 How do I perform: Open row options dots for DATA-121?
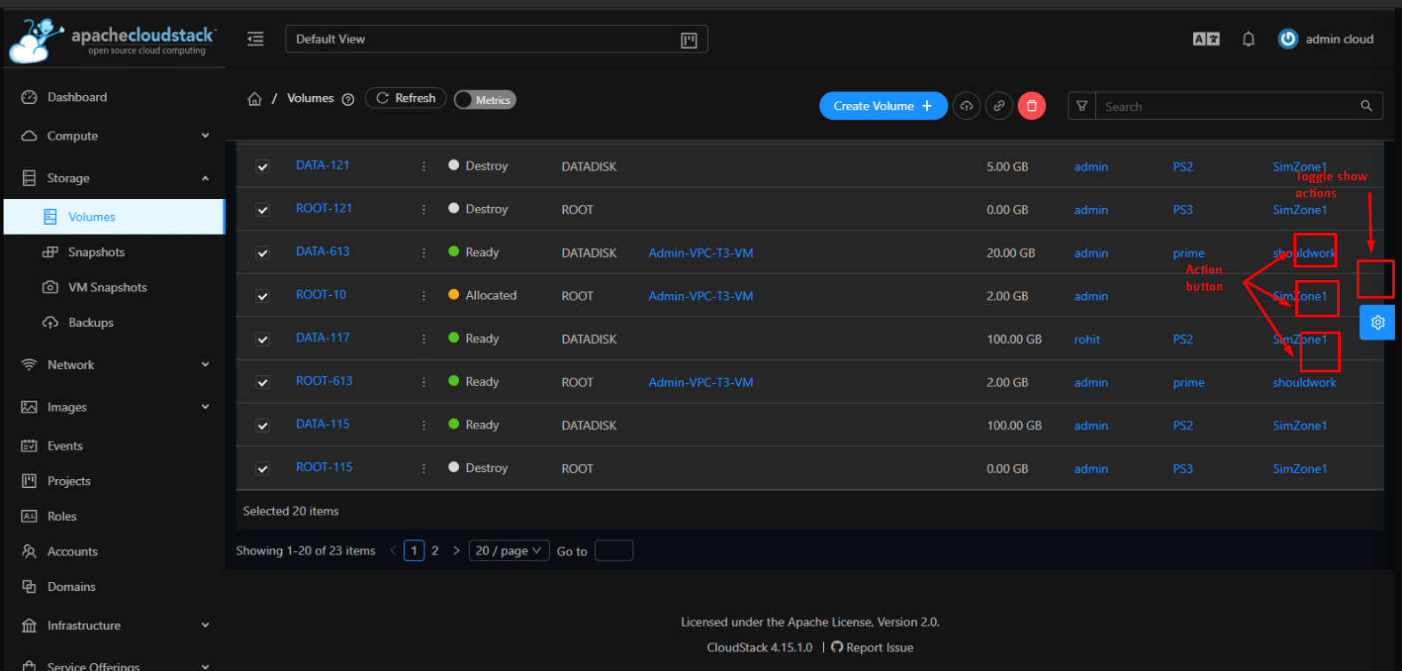423,166
